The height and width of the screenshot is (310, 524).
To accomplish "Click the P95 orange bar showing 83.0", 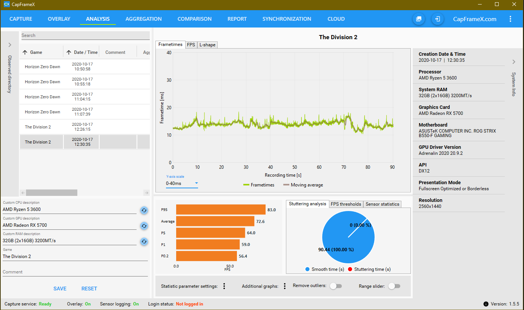I will click(x=221, y=210).
